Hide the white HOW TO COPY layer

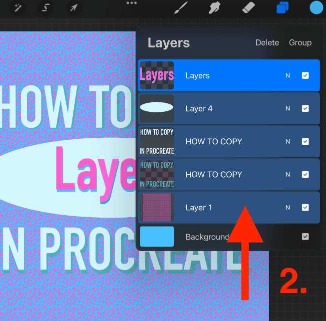coord(305,141)
